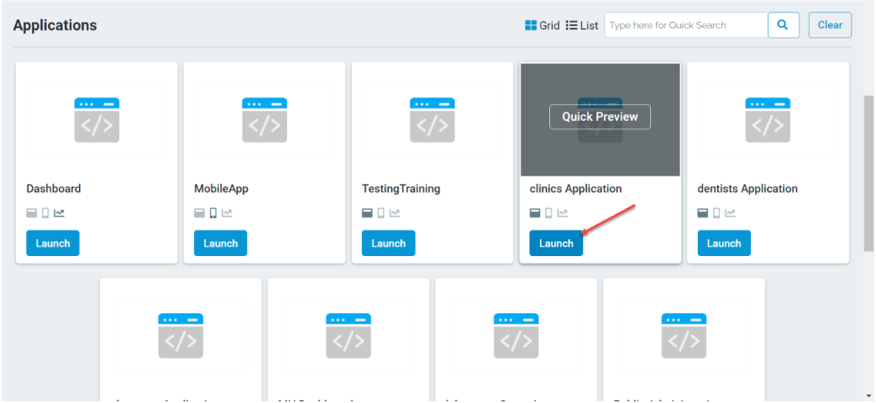The height and width of the screenshot is (403, 876).
Task: Click dentists Application card's code thumbnail
Action: [768, 120]
